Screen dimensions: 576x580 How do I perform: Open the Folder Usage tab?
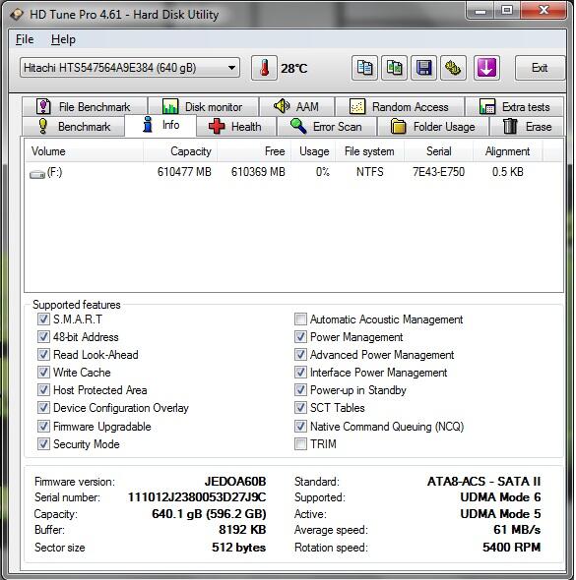(433, 127)
